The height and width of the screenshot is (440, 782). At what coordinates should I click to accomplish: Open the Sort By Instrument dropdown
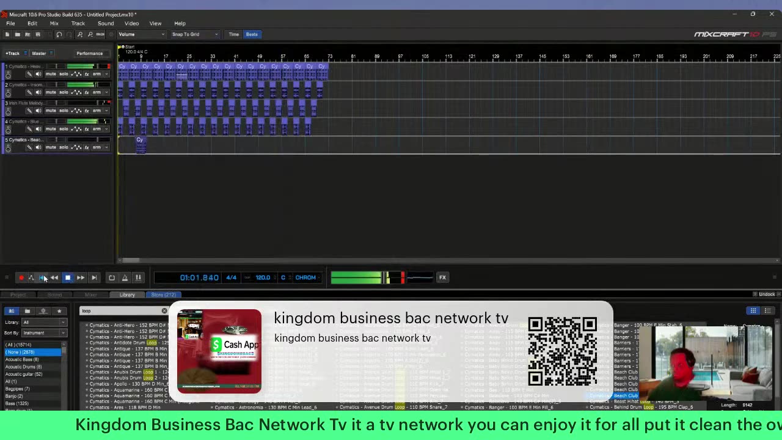(44, 333)
